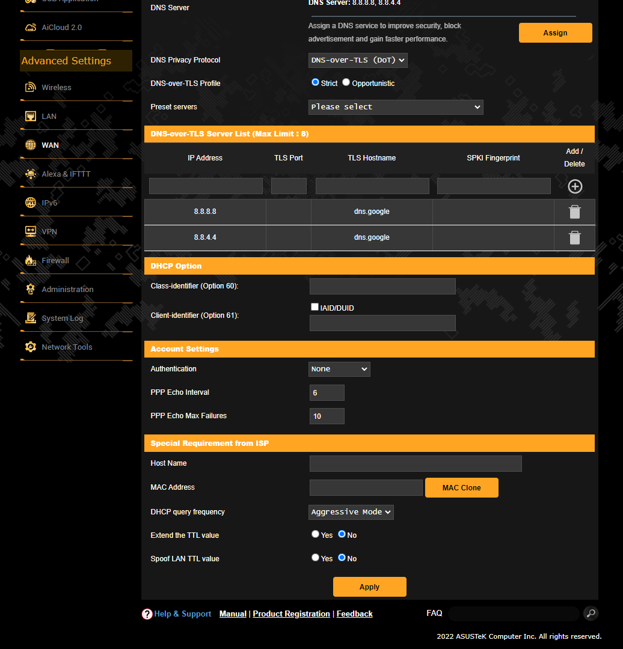623x649 pixels.
Task: Click the Firewall flame icon
Action: click(31, 260)
